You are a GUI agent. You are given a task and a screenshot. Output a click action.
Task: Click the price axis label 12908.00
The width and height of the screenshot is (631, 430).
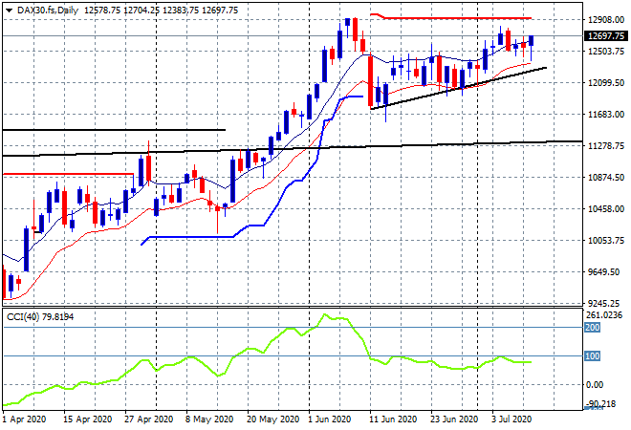coord(605,20)
